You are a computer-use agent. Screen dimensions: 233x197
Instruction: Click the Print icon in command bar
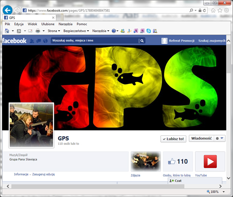point(38,31)
